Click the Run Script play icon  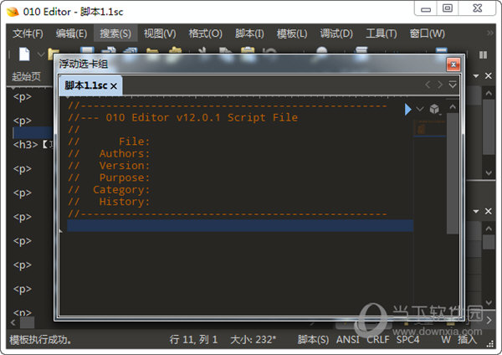[x=407, y=109]
